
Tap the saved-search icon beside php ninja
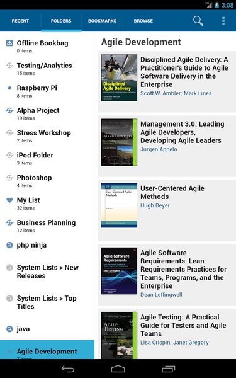coord(9,245)
